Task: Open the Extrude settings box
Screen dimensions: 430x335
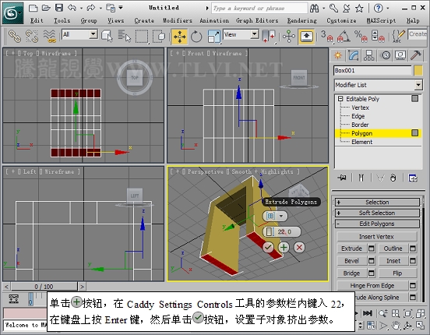Action: tap(372, 249)
